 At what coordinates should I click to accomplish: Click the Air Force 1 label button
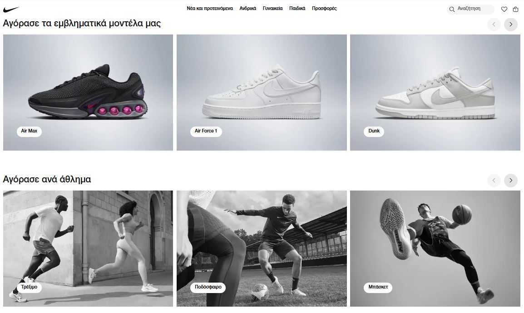pyautogui.click(x=206, y=131)
